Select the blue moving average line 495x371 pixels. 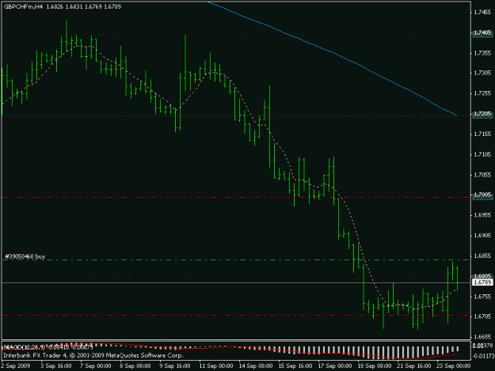(335, 53)
